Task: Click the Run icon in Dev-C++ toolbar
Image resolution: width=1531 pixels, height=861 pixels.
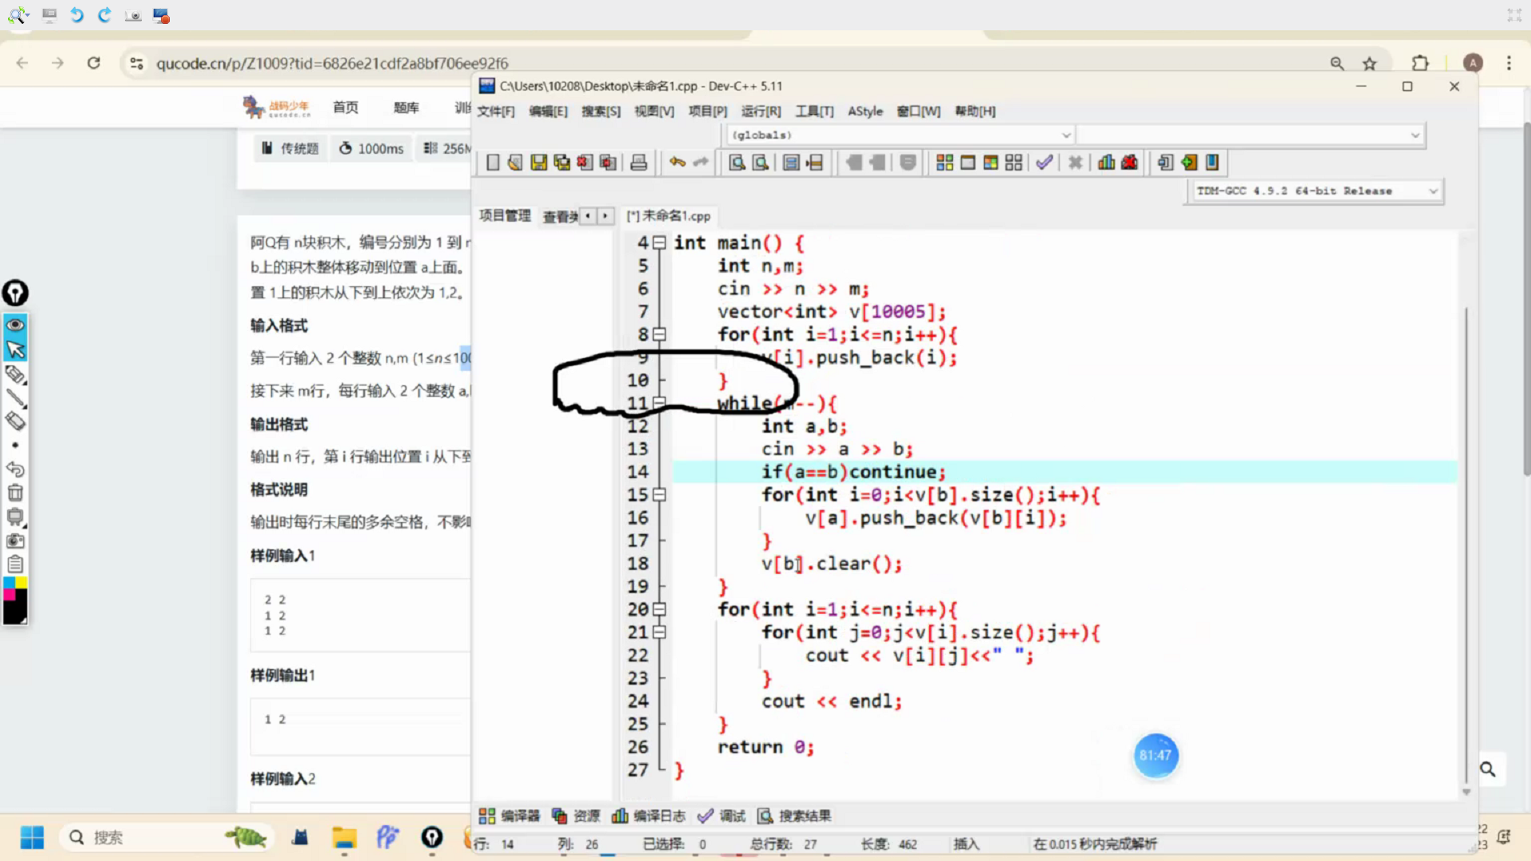Action: click(x=968, y=163)
